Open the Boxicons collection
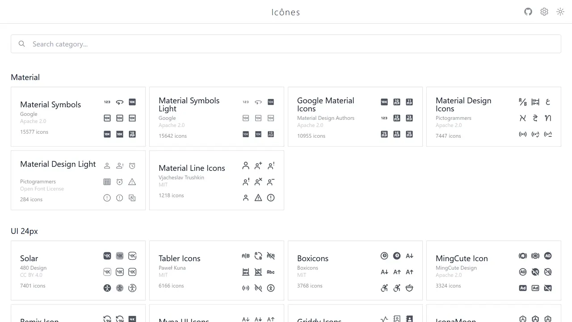The image size is (572, 322). coord(355,271)
